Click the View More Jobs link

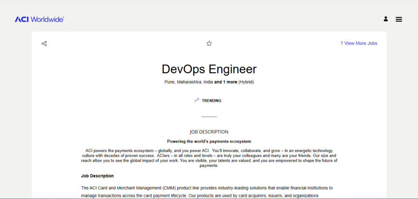coord(359,43)
